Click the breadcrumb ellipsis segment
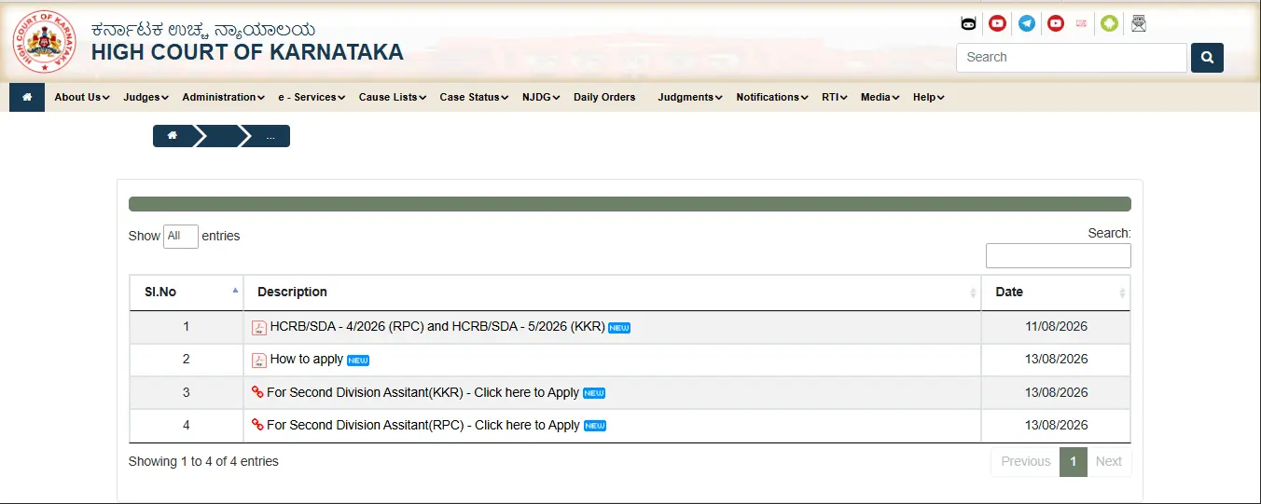This screenshot has width=1261, height=504. (270, 136)
